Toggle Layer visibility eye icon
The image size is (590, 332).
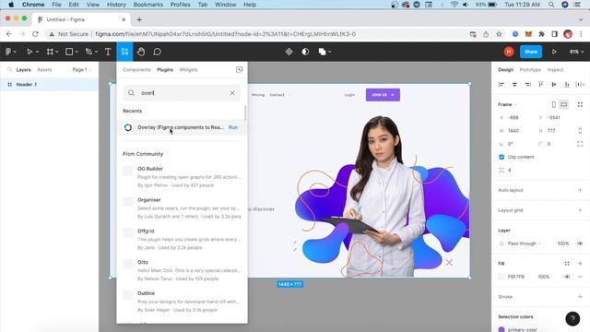click(580, 243)
